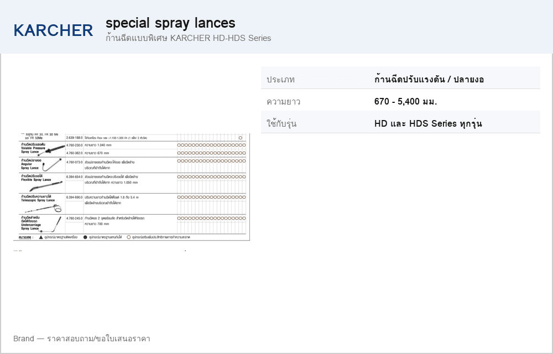Select the 'special spray lances' product title
The height and width of the screenshot is (354, 553).
[170, 23]
